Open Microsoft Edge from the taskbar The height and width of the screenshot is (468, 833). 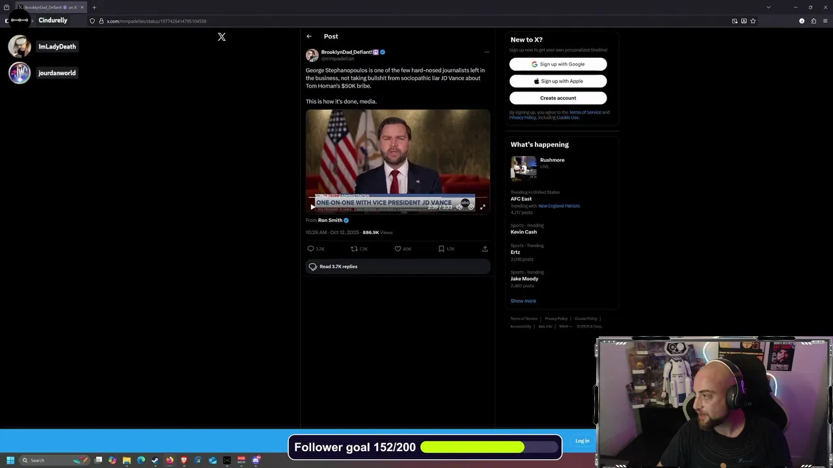141,460
